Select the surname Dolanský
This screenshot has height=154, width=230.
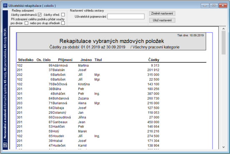click(59, 113)
